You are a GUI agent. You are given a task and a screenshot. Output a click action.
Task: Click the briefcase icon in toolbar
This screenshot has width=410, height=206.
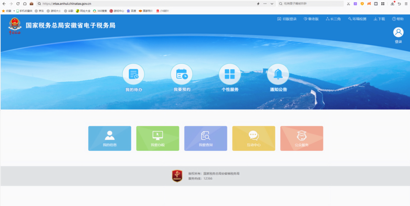pyautogui.click(x=32, y=4)
